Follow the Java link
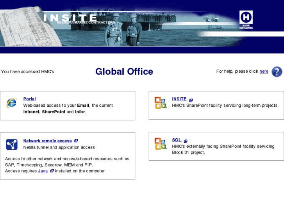This screenshot has height=213, width=284. click(x=43, y=171)
